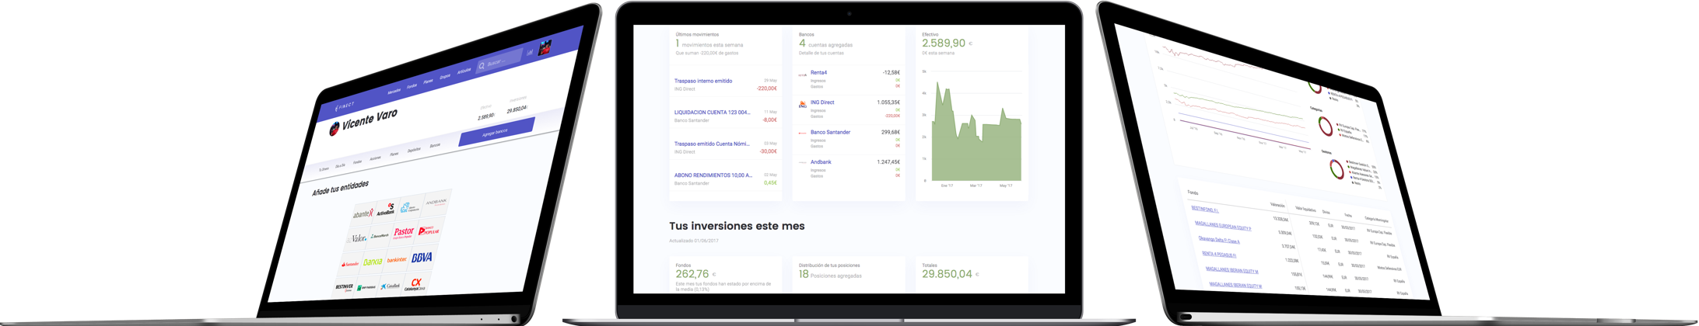Click Vicente Varo profile picture
Viewport: 1699px width, 326px height.
pyautogui.click(x=335, y=129)
